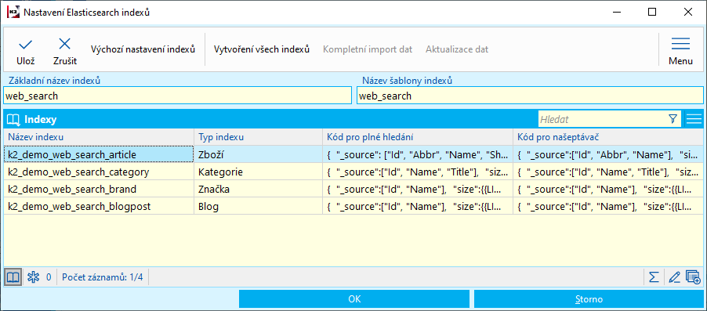This screenshot has width=707, height=311.
Task: Toggle the book view icon in status bar
Action: point(13,277)
